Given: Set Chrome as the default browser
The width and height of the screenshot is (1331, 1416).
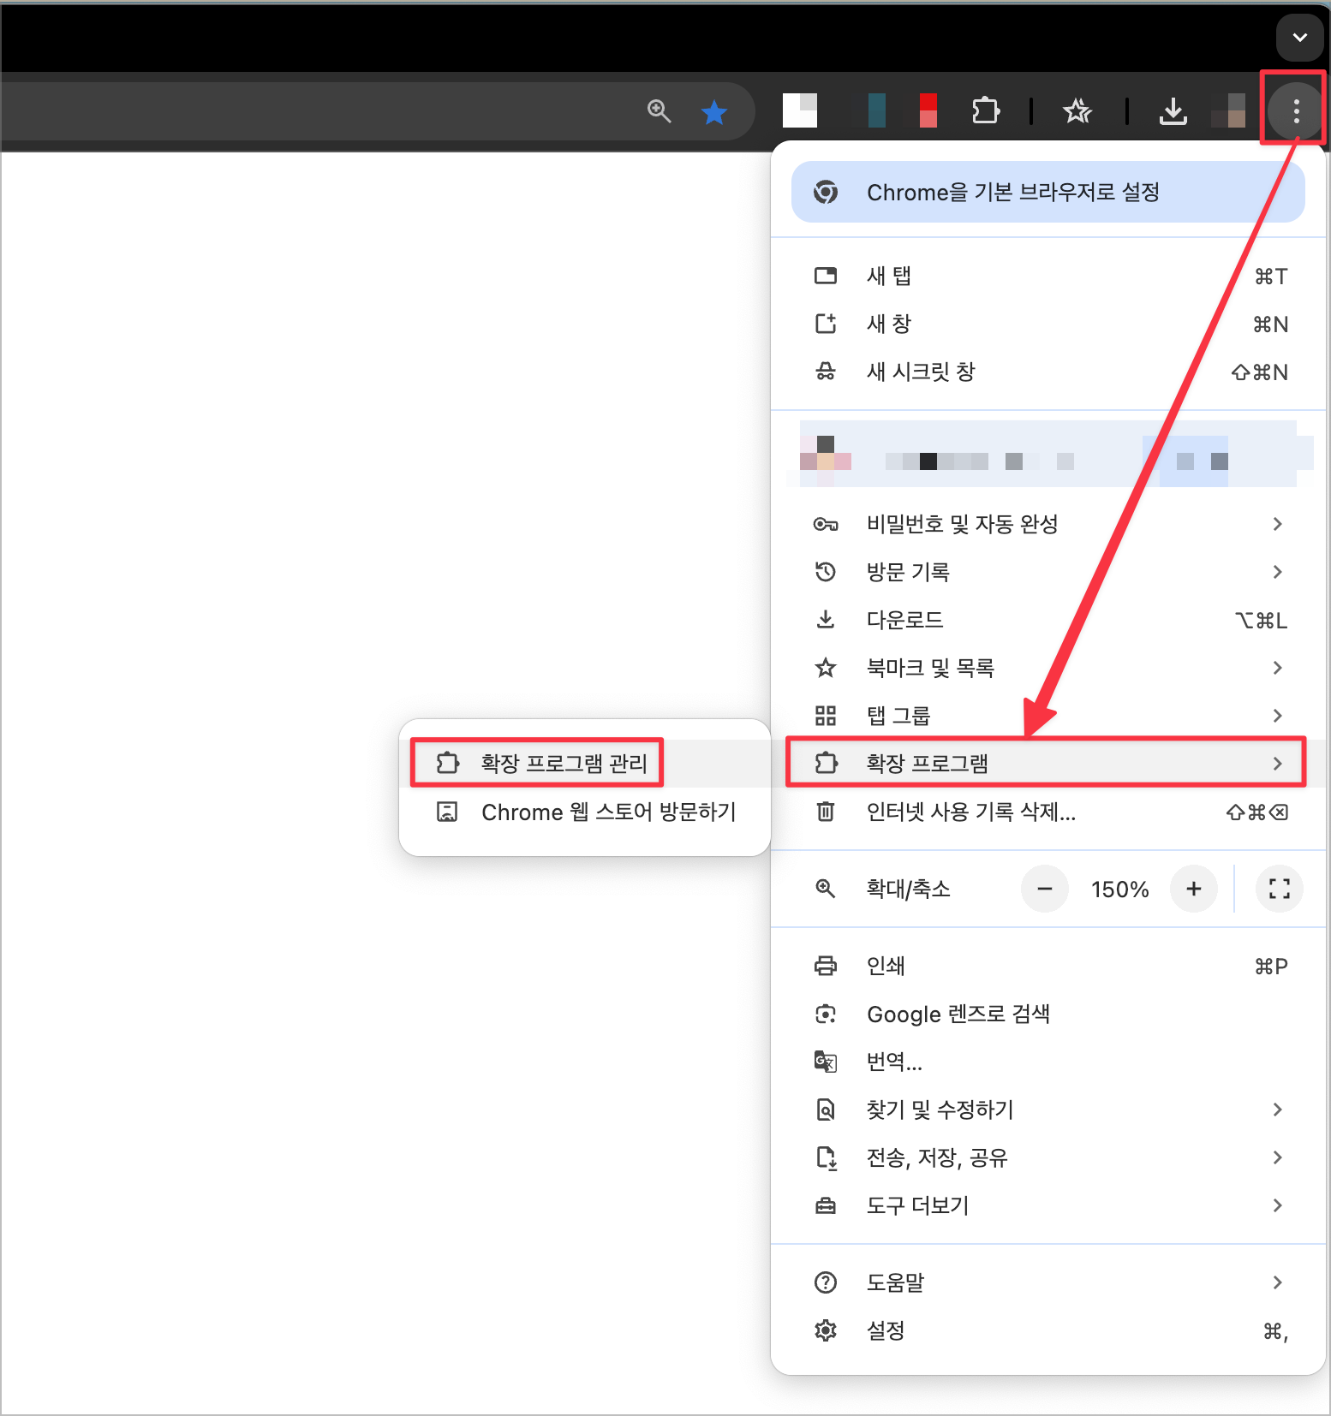Looking at the screenshot, I should point(1047,192).
